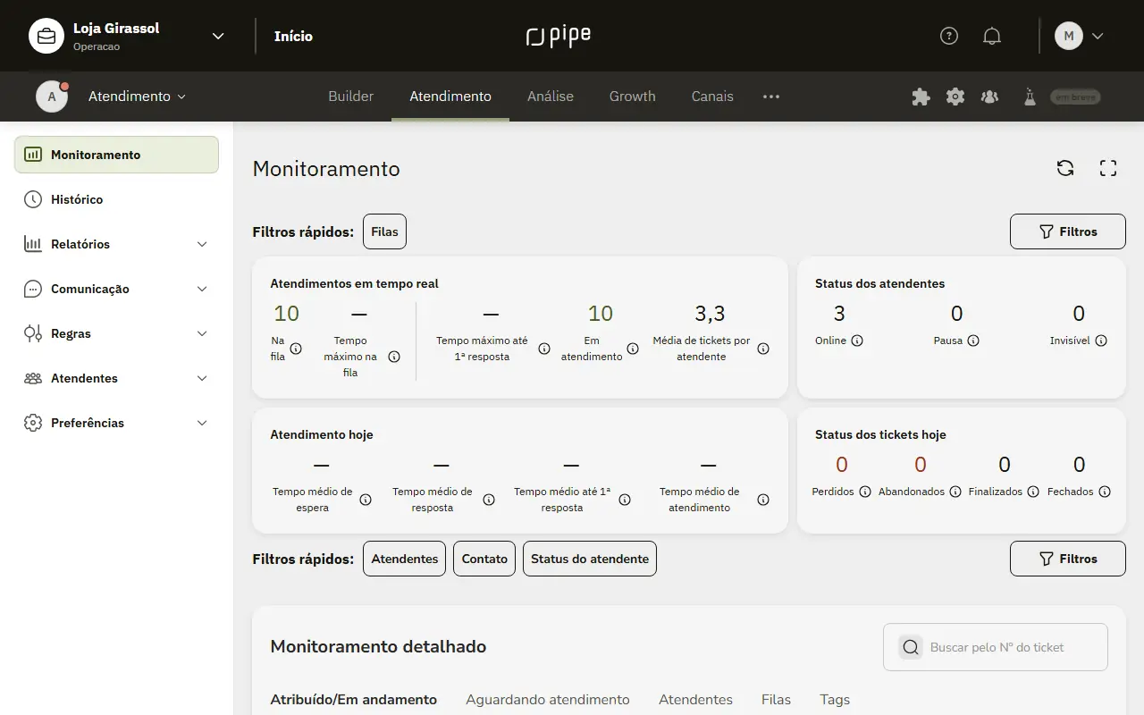Click info icon beside Tempo médio até 1ª resposta

pos(625,500)
